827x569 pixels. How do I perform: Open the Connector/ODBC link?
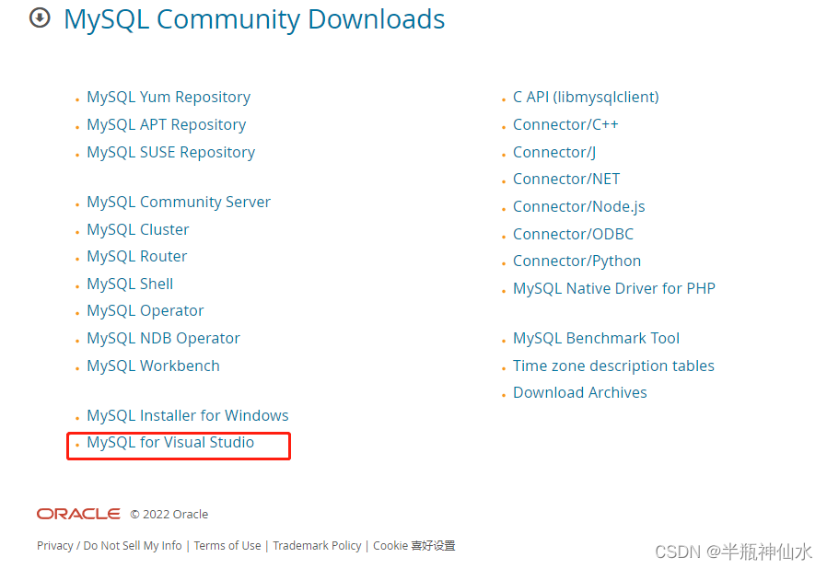coord(574,234)
